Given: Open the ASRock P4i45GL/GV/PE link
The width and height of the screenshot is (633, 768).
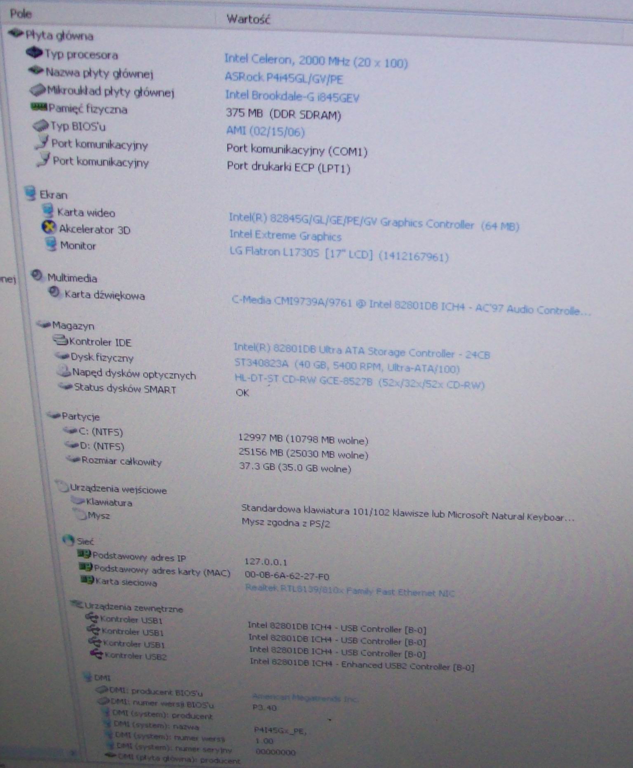Looking at the screenshot, I should point(284,78).
